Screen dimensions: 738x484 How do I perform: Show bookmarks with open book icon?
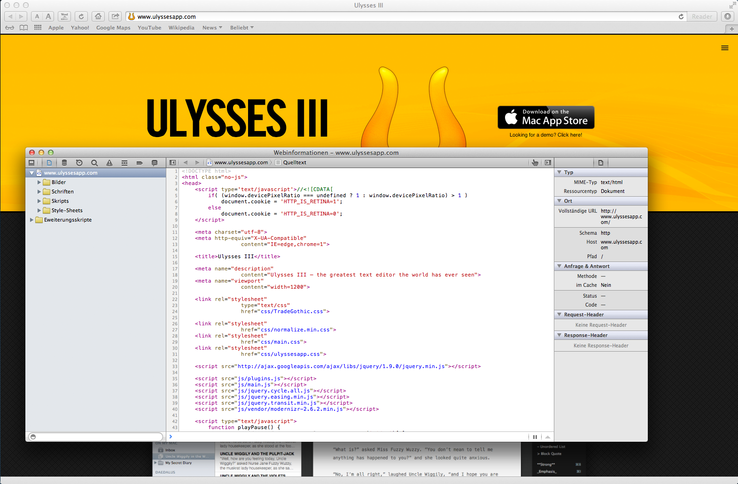pos(23,28)
